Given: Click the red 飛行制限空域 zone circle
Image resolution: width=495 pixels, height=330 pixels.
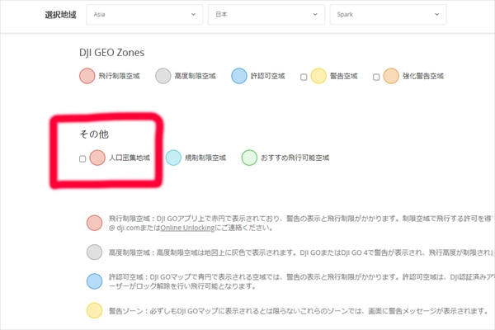Looking at the screenshot, I should tap(87, 76).
